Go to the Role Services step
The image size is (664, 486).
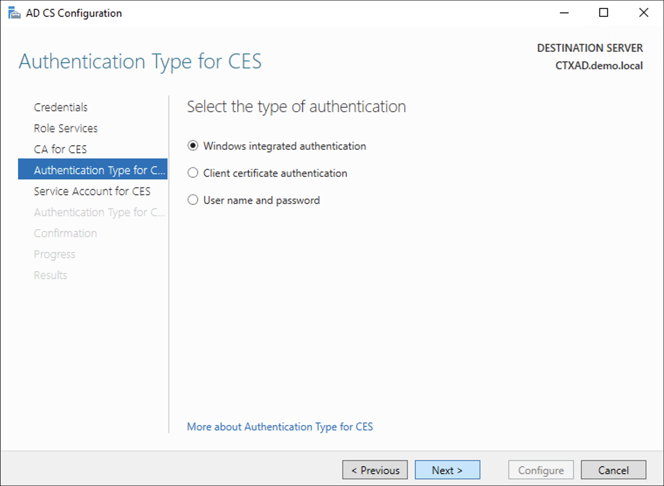pyautogui.click(x=65, y=128)
